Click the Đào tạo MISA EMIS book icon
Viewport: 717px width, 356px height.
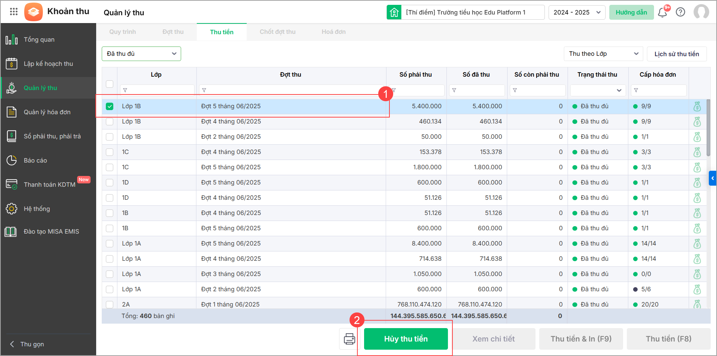pos(10,231)
